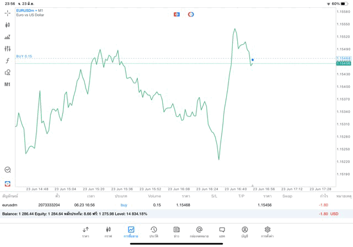The image size is (353, 247).
Task: Tap the magnifier clock icon in sidebar
Action: 7,170
